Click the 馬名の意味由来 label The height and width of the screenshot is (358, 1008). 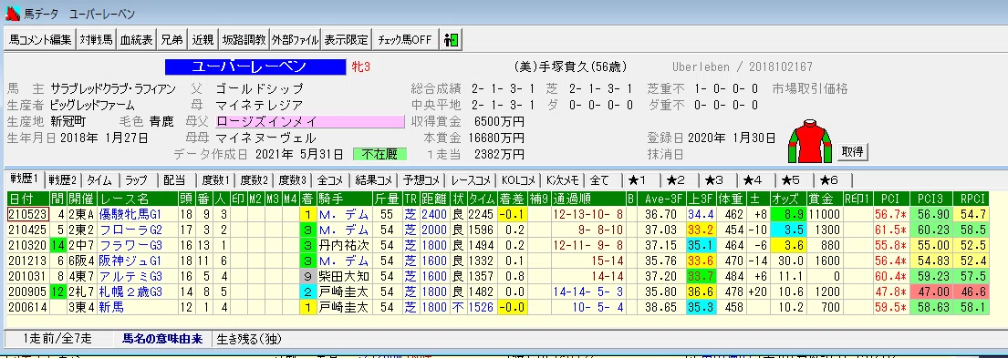pyautogui.click(x=162, y=339)
